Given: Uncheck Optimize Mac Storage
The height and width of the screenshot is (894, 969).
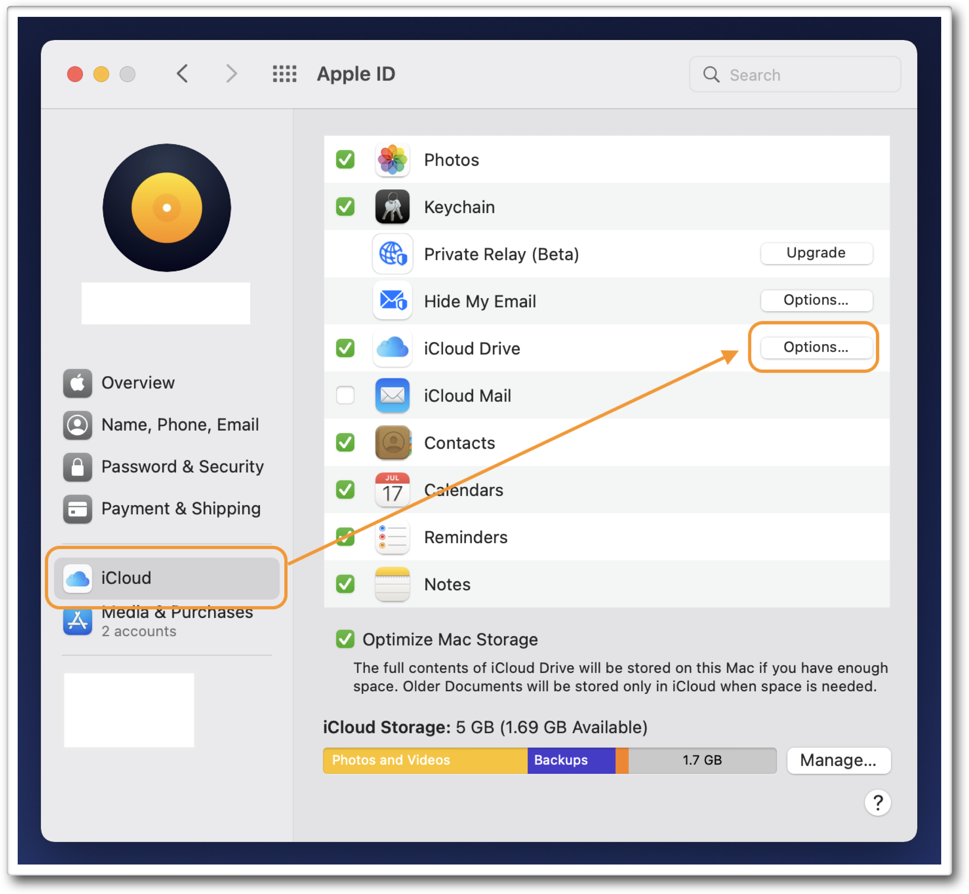Looking at the screenshot, I should point(345,639).
